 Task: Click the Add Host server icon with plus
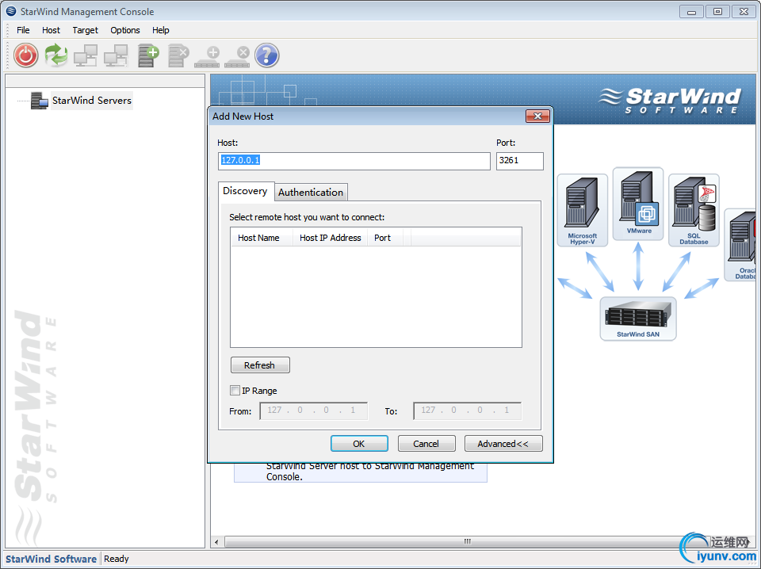pos(148,55)
